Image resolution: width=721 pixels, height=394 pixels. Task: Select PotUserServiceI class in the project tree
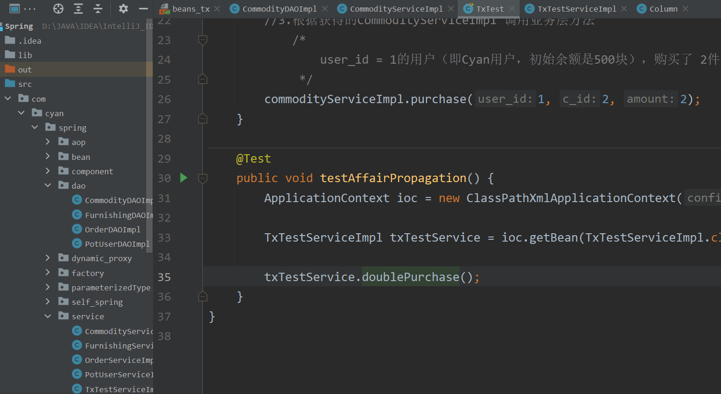point(119,374)
